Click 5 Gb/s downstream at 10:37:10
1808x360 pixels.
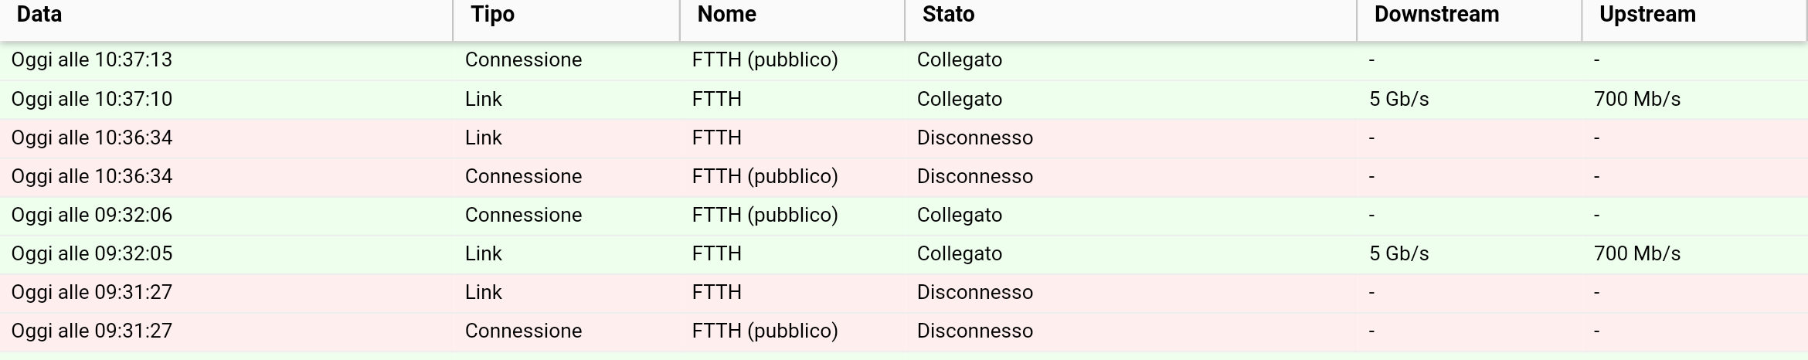1399,100
